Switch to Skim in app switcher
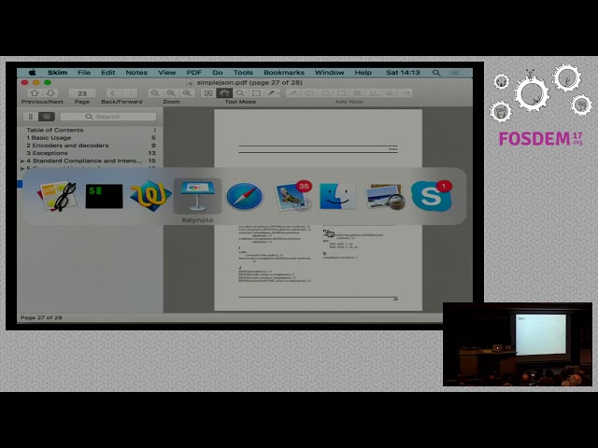The width and height of the screenshot is (598, 448). [58, 196]
